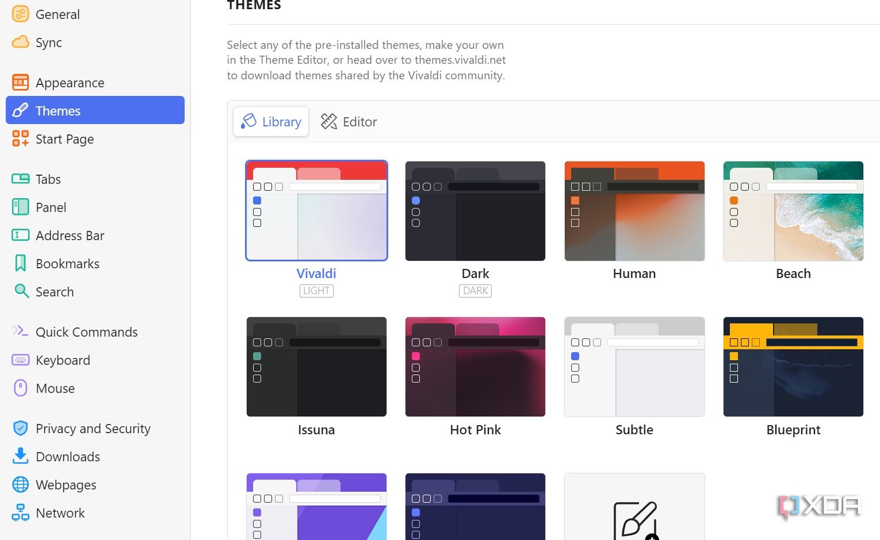The width and height of the screenshot is (880, 540).
Task: Go to Address Bar settings
Action: pyautogui.click(x=95, y=236)
